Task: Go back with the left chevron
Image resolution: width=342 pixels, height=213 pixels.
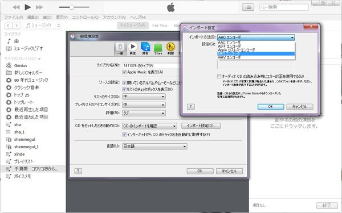Action: 9,26
